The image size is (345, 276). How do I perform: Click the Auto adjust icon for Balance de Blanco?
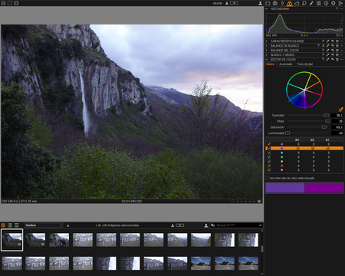323,45
